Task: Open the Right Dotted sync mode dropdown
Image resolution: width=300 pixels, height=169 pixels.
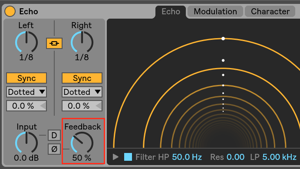Action: click(82, 92)
